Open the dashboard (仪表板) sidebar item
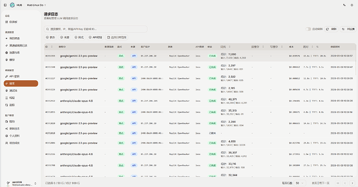The image size is (358, 187). pos(21,22)
